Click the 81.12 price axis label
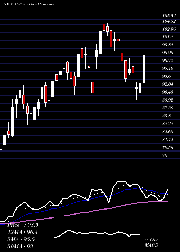 168,140
